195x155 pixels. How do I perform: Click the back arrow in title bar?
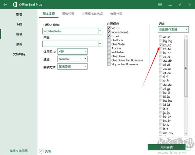coord(5,5)
